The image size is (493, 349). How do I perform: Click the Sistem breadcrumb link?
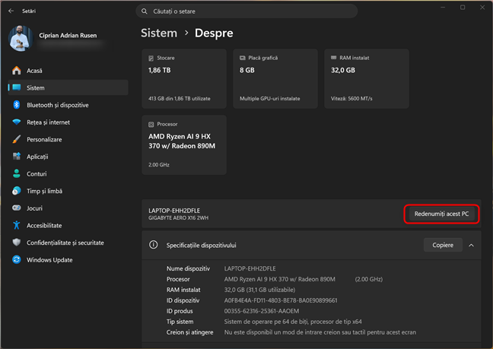click(159, 33)
